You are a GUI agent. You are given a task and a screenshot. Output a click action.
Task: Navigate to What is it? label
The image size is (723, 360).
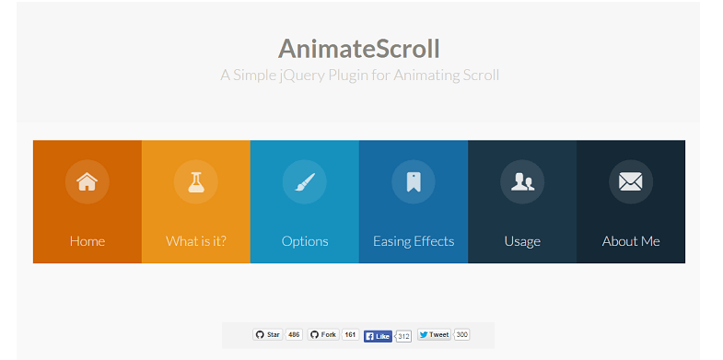coord(196,241)
